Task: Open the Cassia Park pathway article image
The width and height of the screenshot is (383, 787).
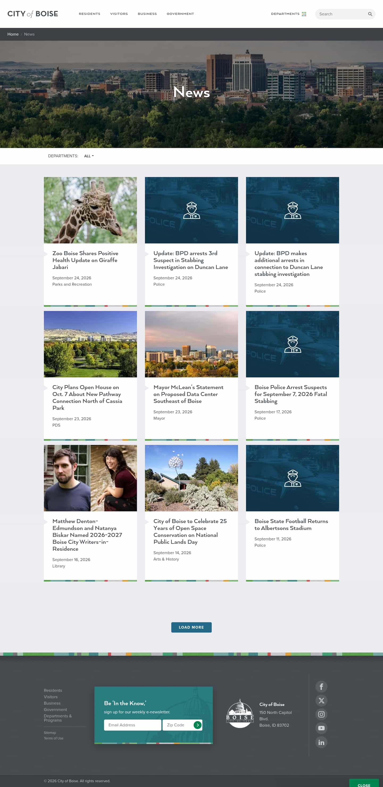Action: tap(90, 344)
